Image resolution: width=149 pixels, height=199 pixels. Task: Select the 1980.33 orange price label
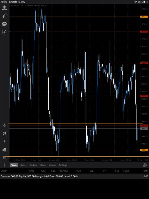[x=144, y=17]
